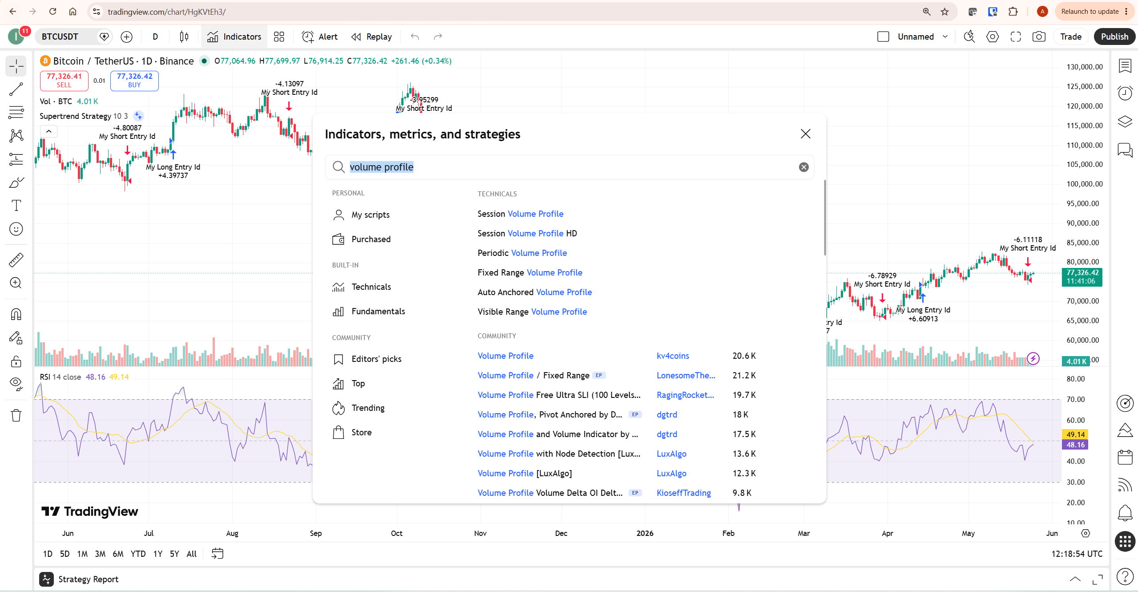Toggle the layout setup square

[x=883, y=37]
